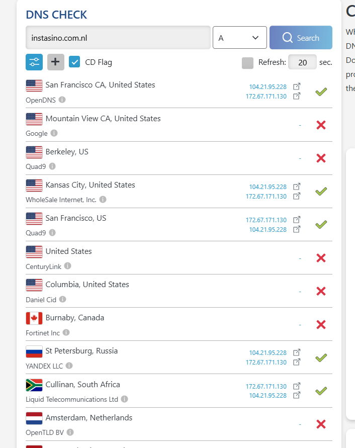The image size is (355, 448).
Task: Click info icon beside Liquid Telecommunications Ltd
Action: pos(124,399)
